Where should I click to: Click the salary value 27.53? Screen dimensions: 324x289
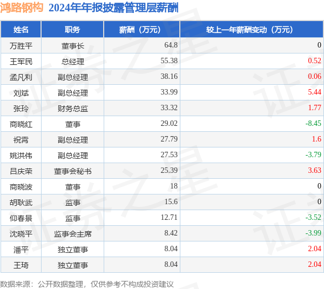coord(169,155)
